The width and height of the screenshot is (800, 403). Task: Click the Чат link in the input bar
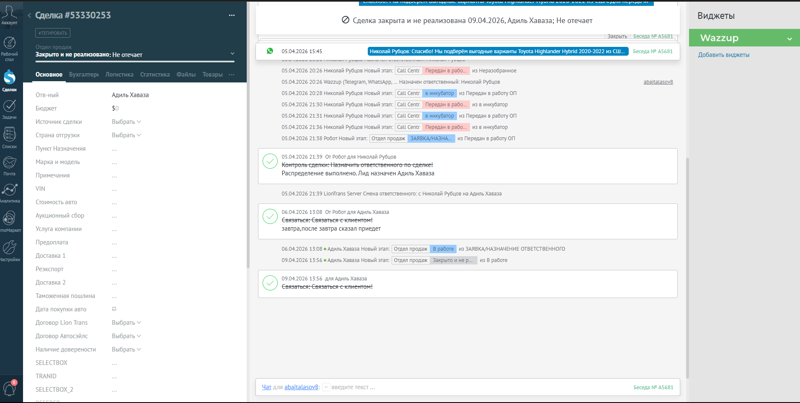pyautogui.click(x=266, y=387)
